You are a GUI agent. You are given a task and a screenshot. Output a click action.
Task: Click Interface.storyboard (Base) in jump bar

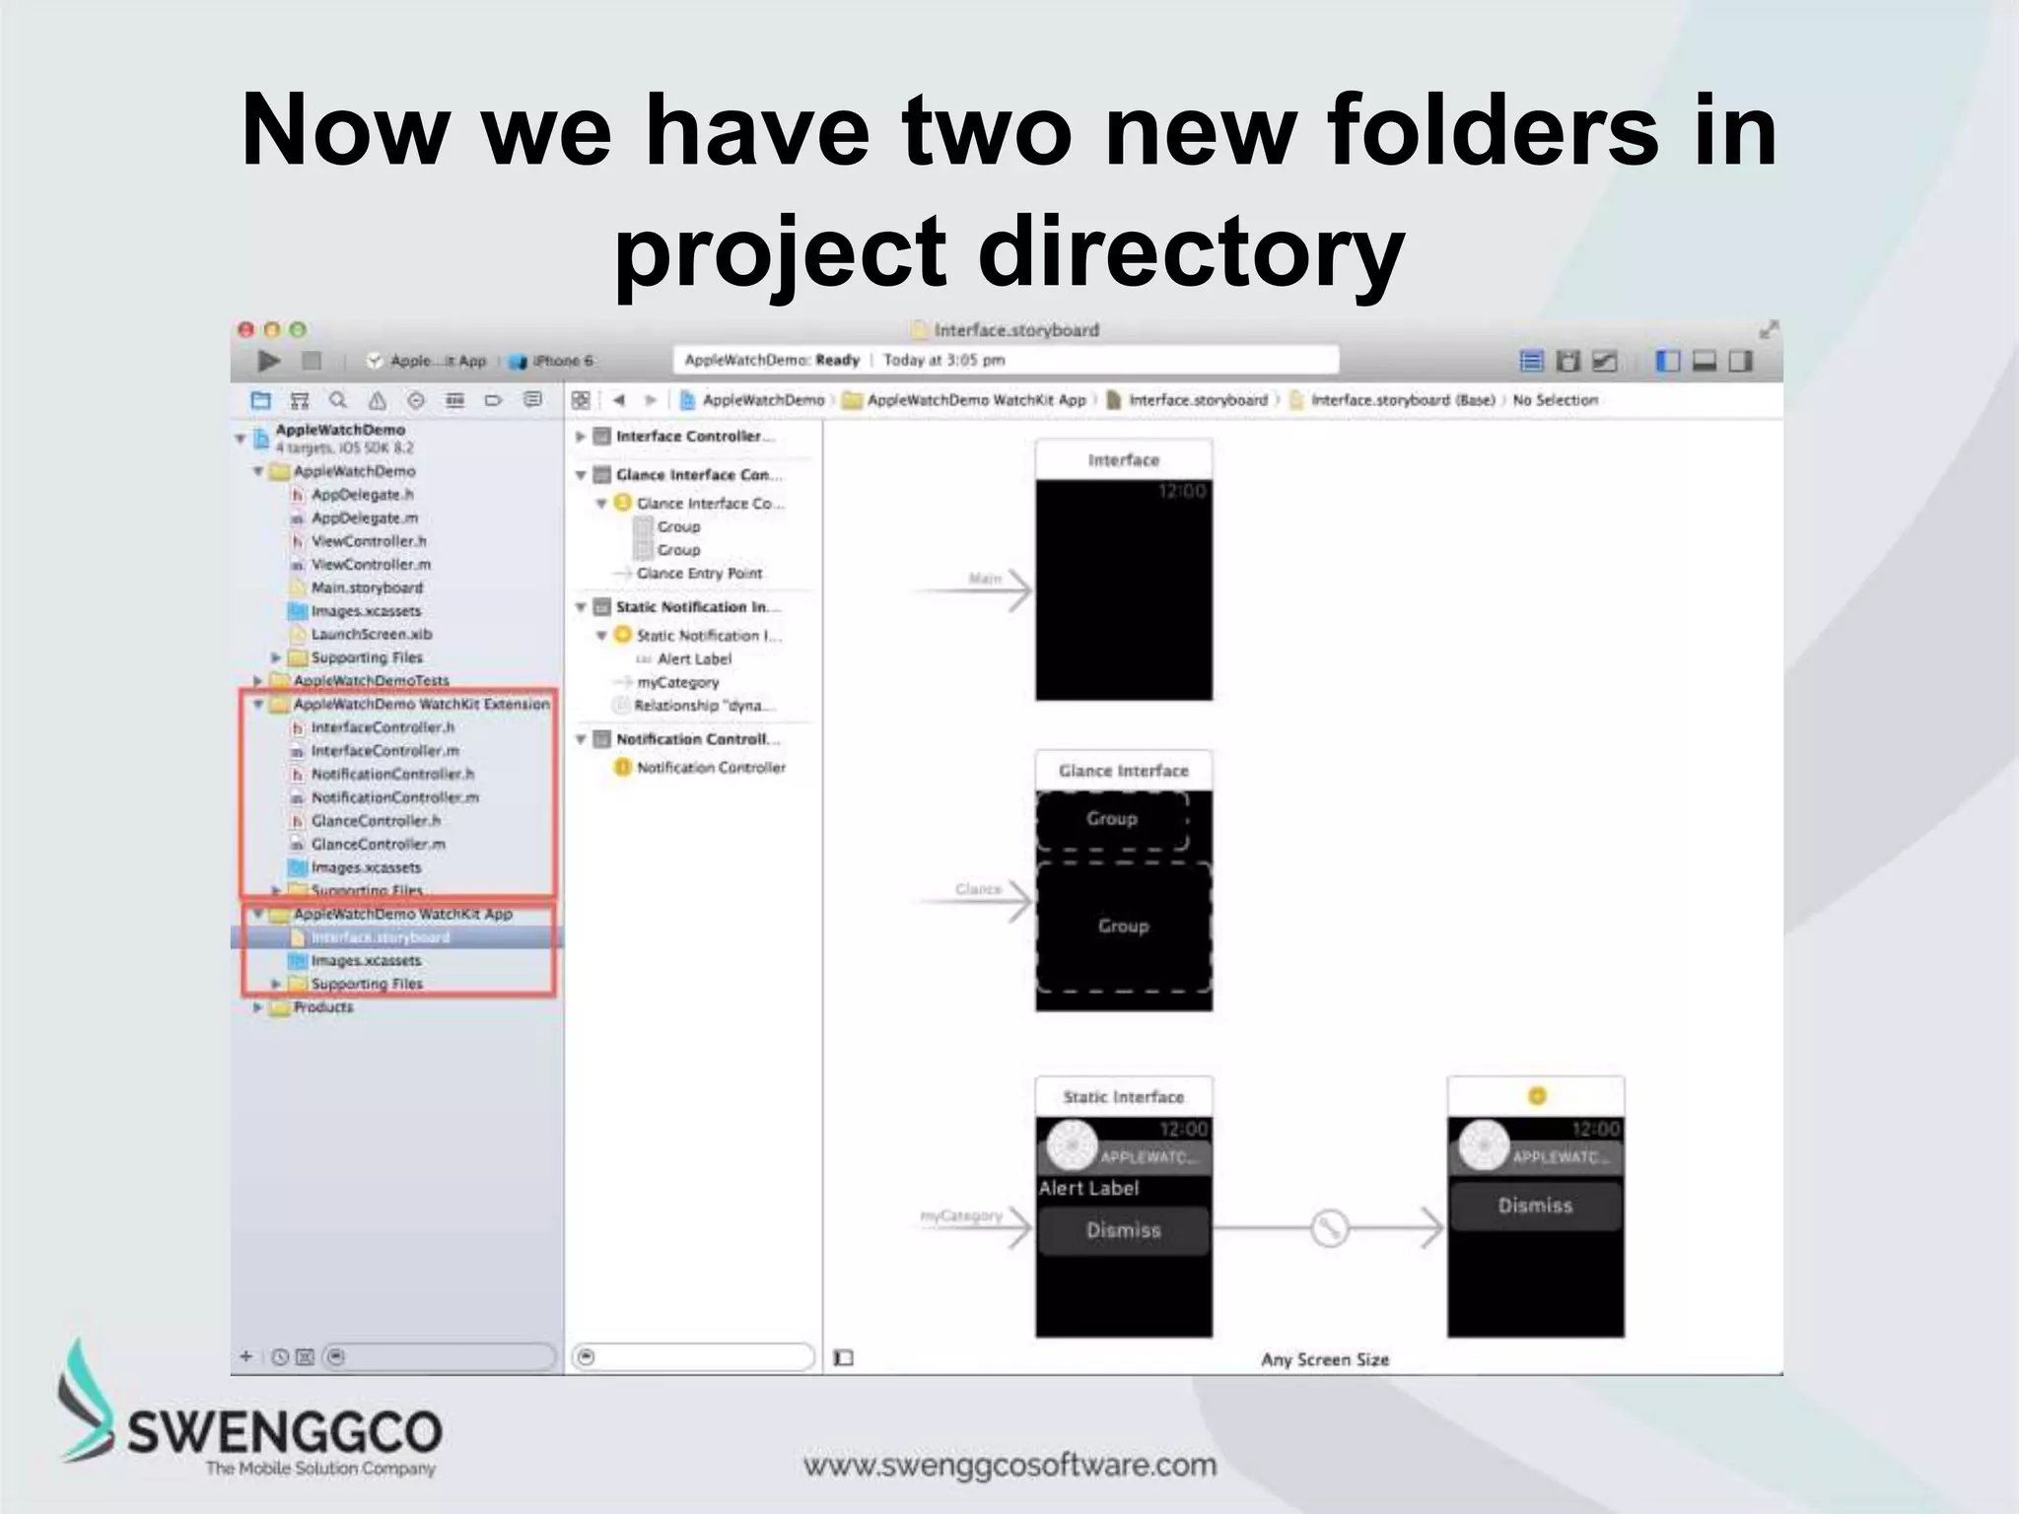pos(1392,400)
